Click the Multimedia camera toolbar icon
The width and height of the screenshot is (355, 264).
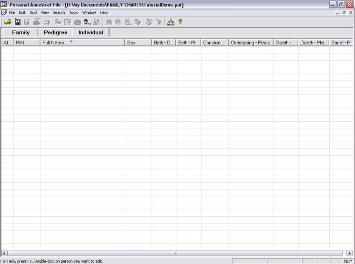point(77,22)
